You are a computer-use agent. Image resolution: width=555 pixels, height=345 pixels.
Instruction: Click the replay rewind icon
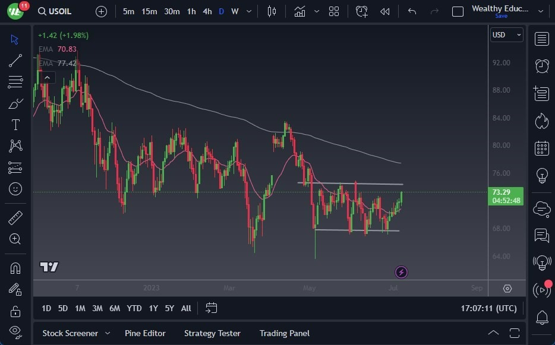(x=385, y=11)
